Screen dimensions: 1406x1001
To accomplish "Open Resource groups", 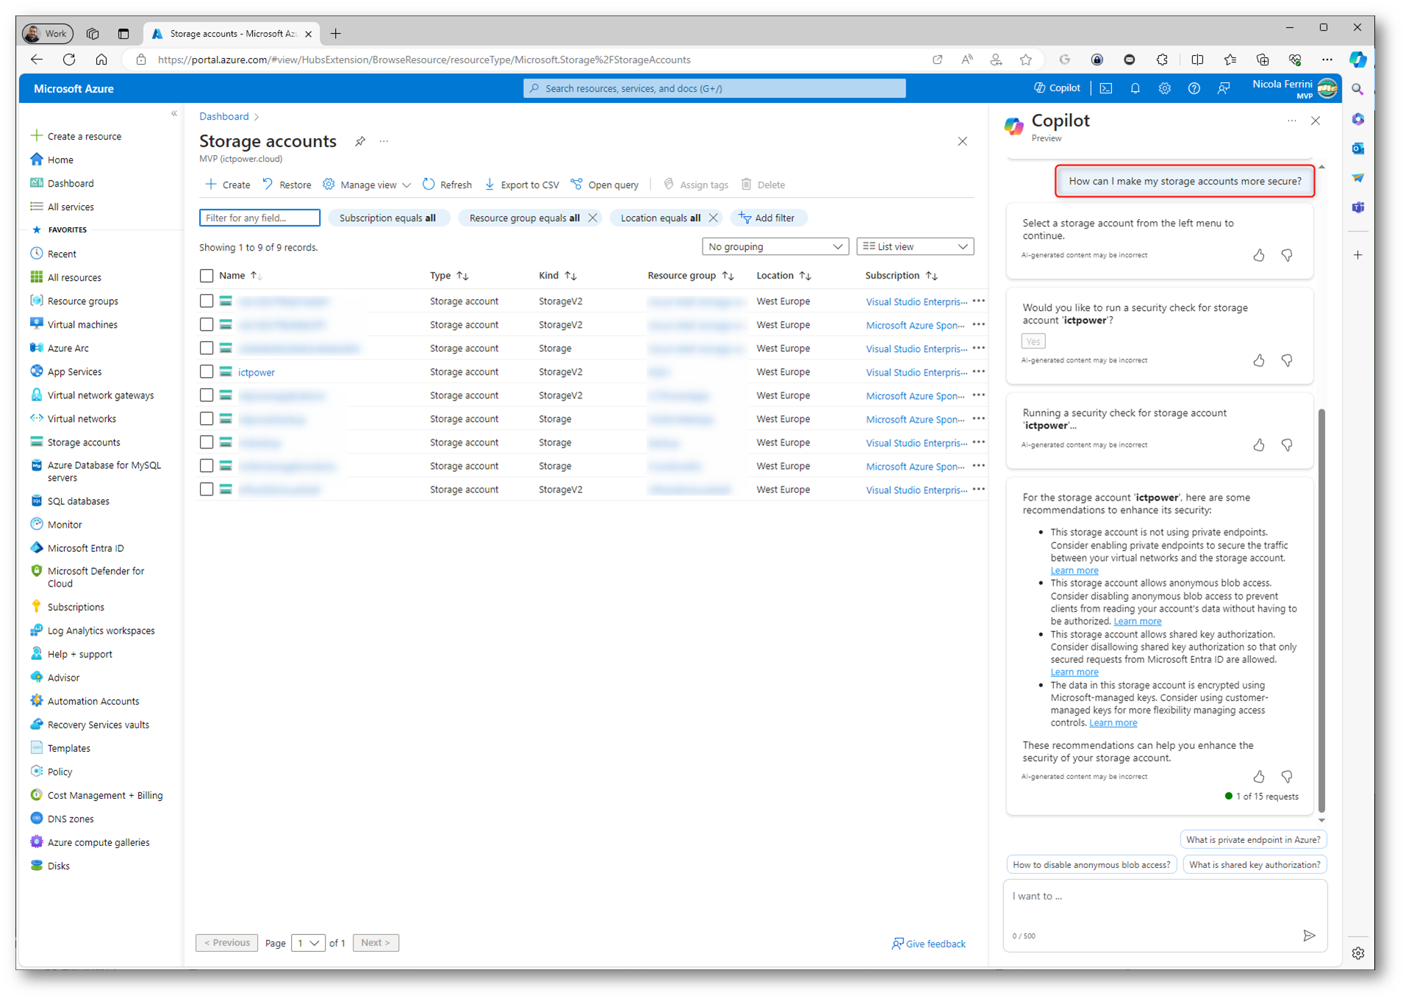I will 82,301.
